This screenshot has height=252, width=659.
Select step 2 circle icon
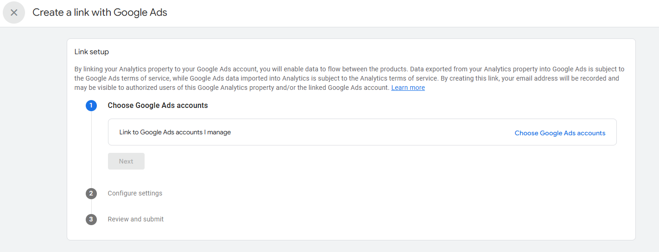point(91,193)
